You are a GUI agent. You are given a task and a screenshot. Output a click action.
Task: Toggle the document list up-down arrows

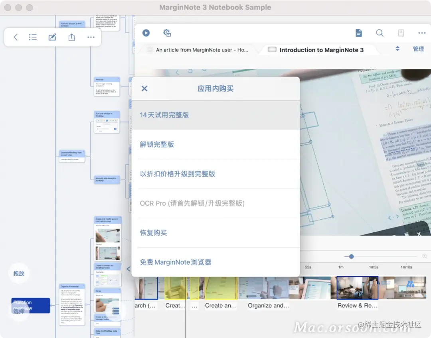[397, 49]
